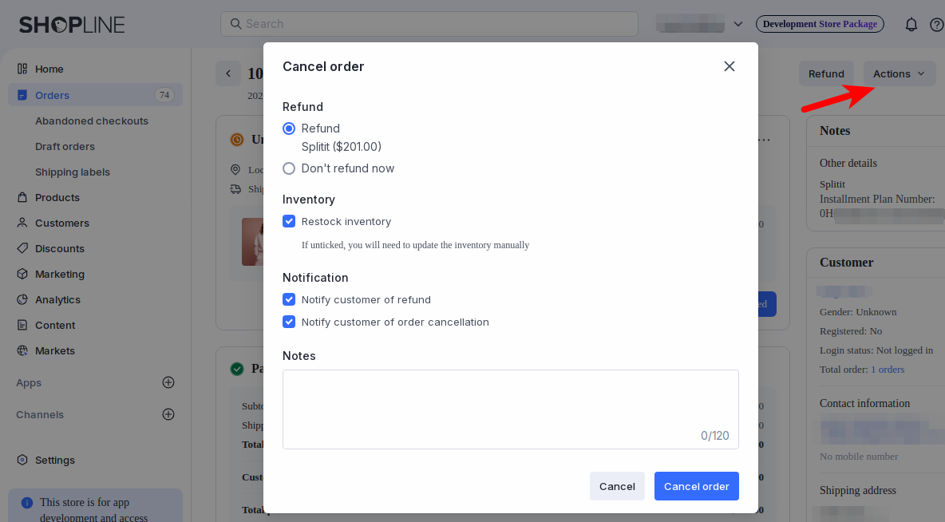
Task: Click the Refund button in header
Action: (x=826, y=73)
